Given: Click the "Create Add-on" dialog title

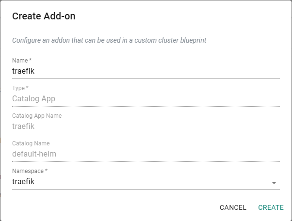Looking at the screenshot, I should [x=44, y=16].
